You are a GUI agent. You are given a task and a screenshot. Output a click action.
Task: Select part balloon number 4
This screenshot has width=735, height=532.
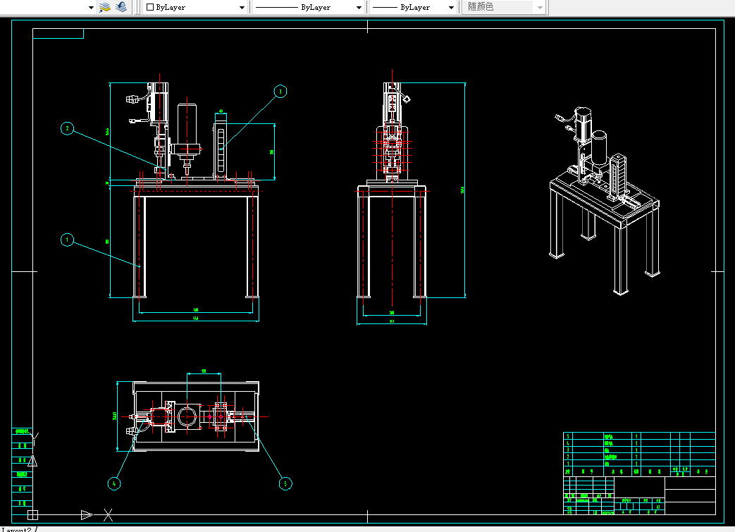[x=114, y=483]
